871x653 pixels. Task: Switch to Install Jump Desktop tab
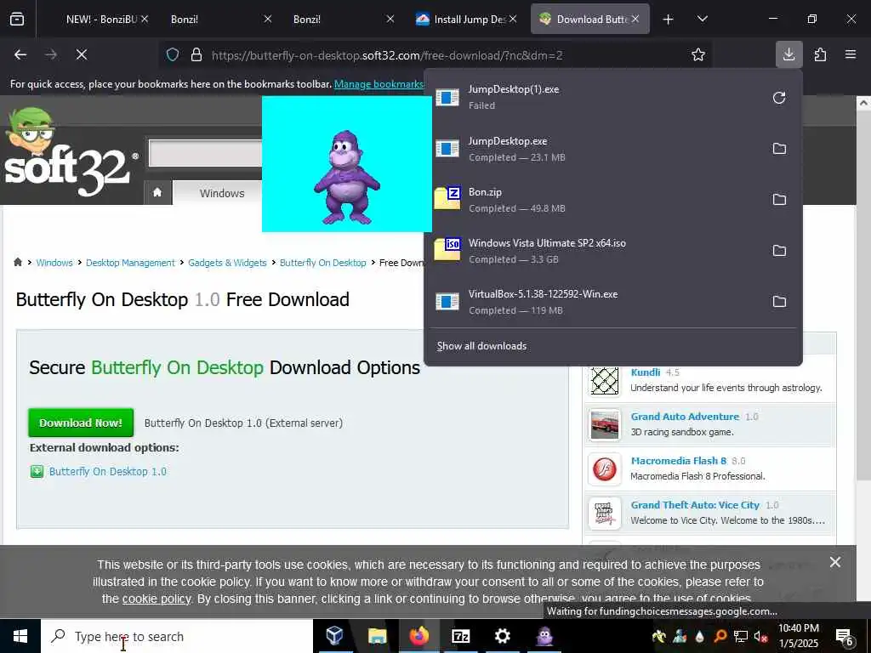[x=470, y=19]
